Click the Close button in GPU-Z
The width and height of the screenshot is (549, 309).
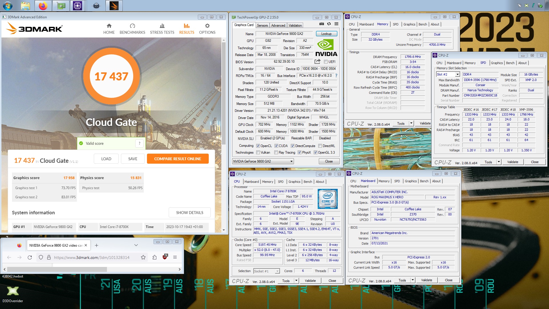click(329, 161)
